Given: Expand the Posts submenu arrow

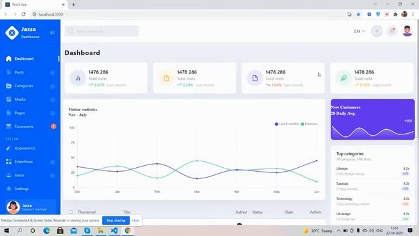Looking at the screenshot, I should pyautogui.click(x=52, y=73).
